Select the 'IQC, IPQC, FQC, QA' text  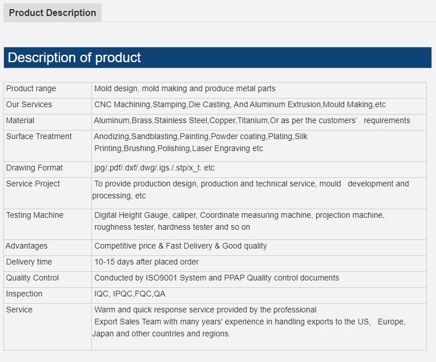130,294
